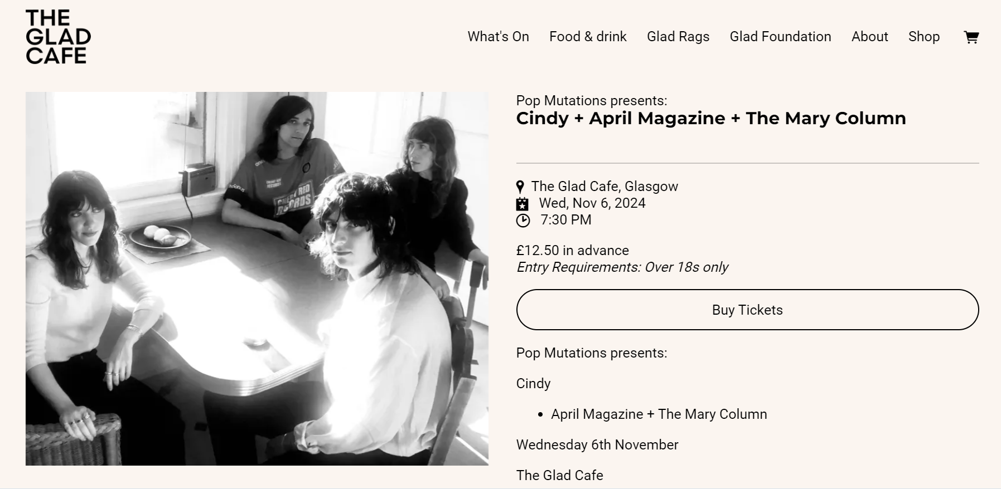The image size is (1001, 489).
Task: Click The Glad Cafe logo
Action: coord(58,37)
